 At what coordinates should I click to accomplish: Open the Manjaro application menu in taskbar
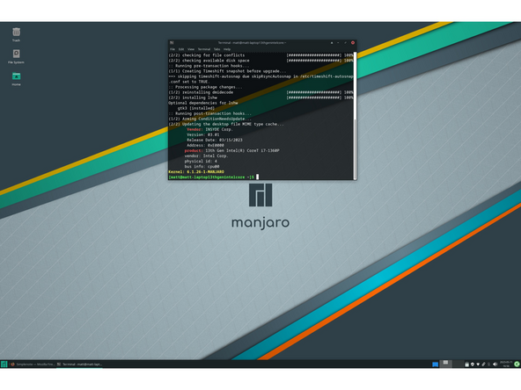click(x=4, y=365)
